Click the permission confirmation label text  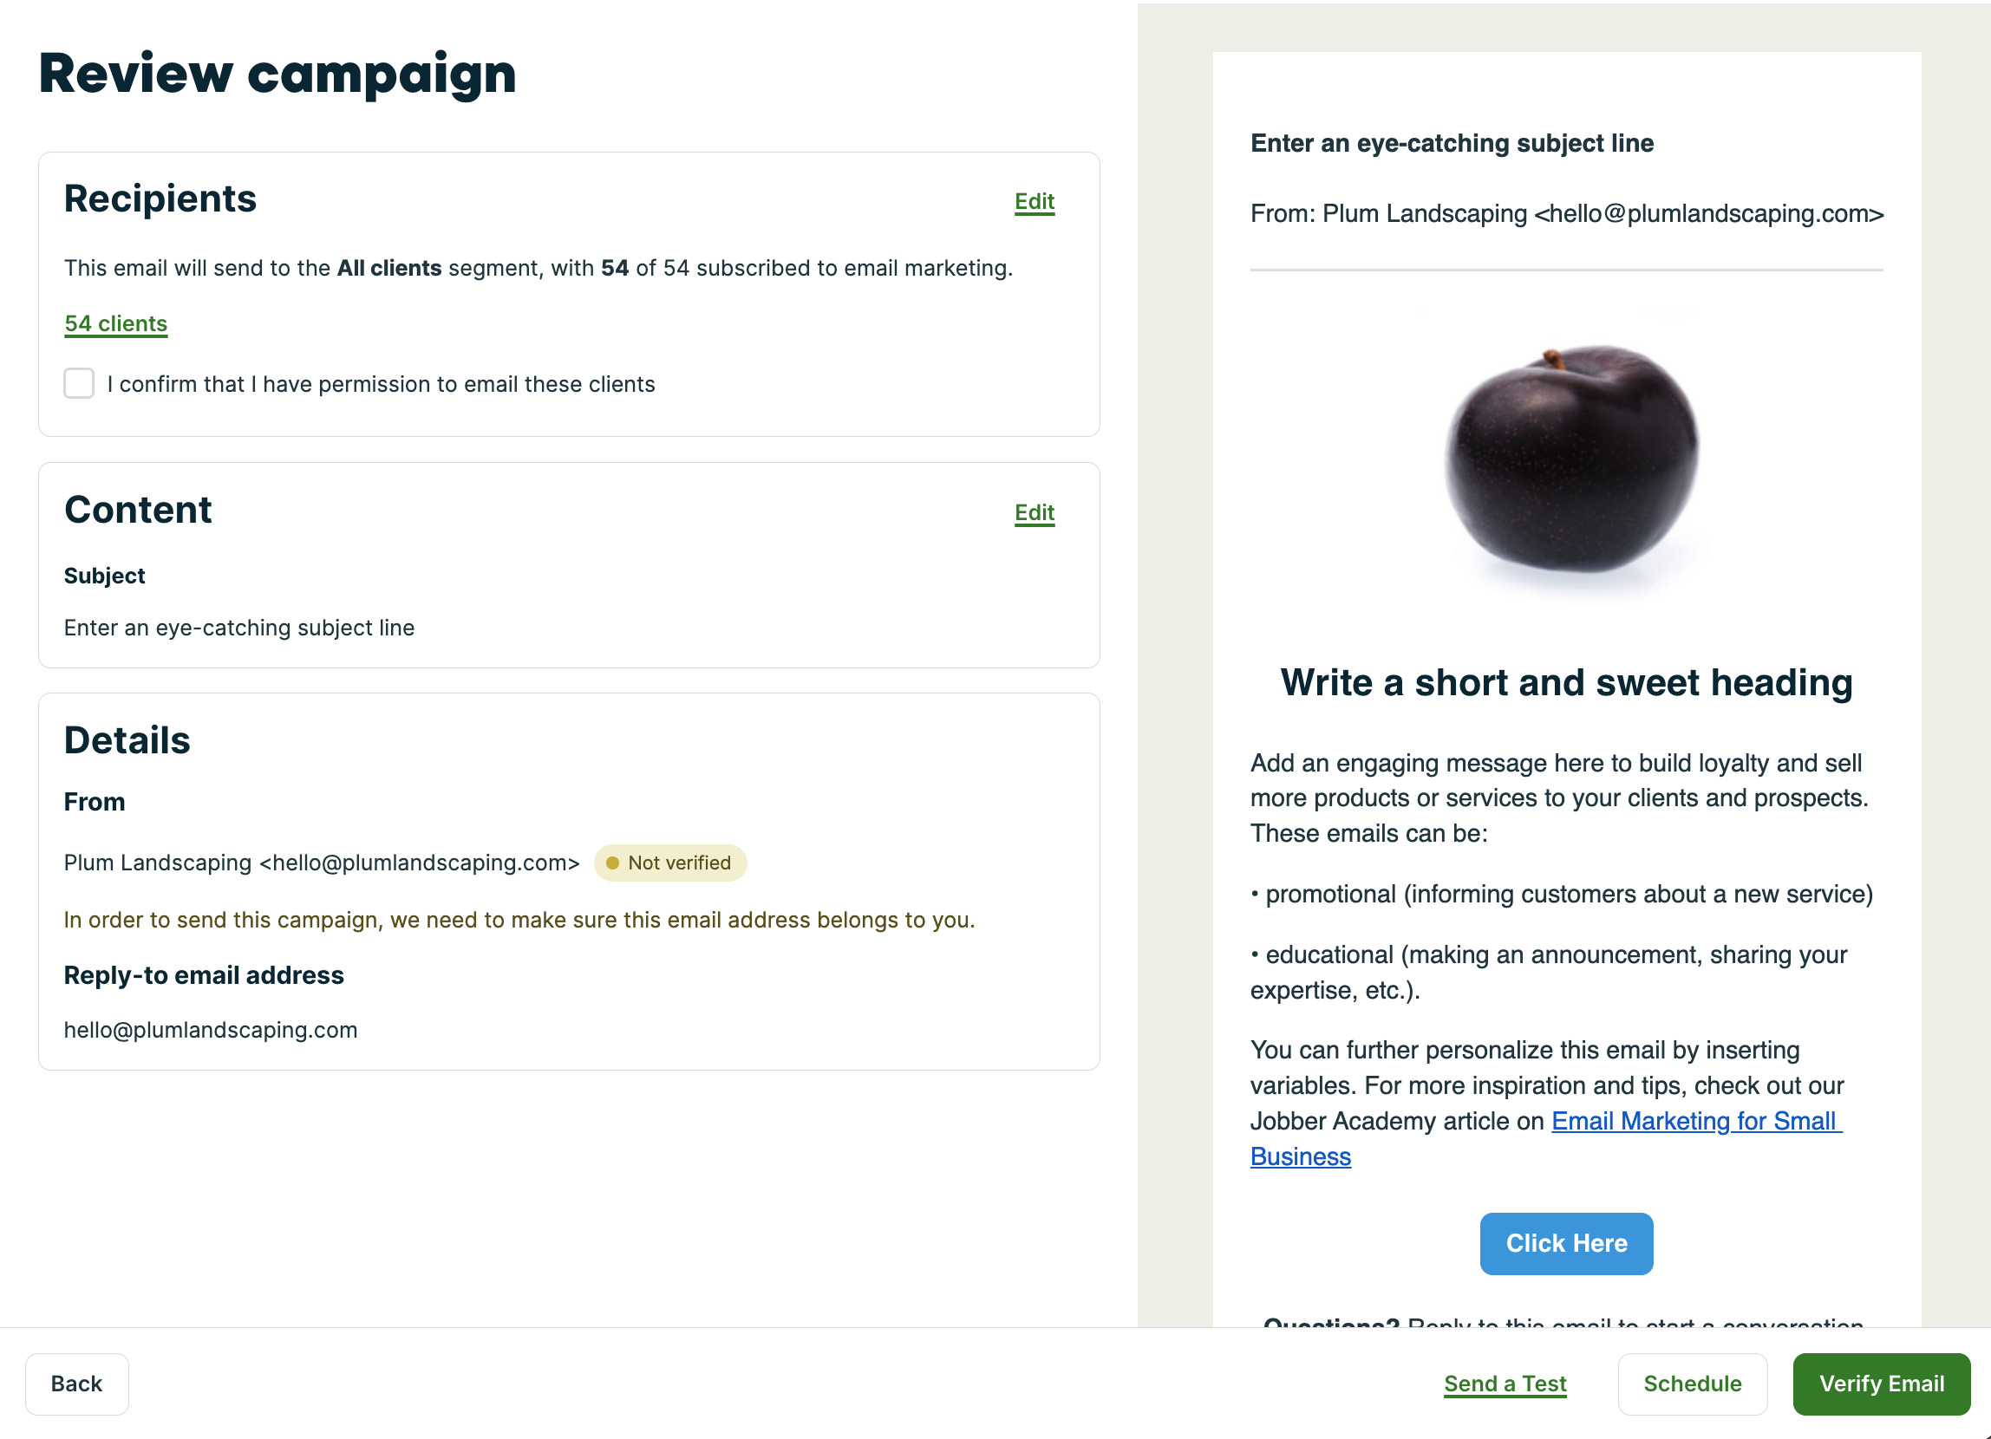tap(381, 384)
